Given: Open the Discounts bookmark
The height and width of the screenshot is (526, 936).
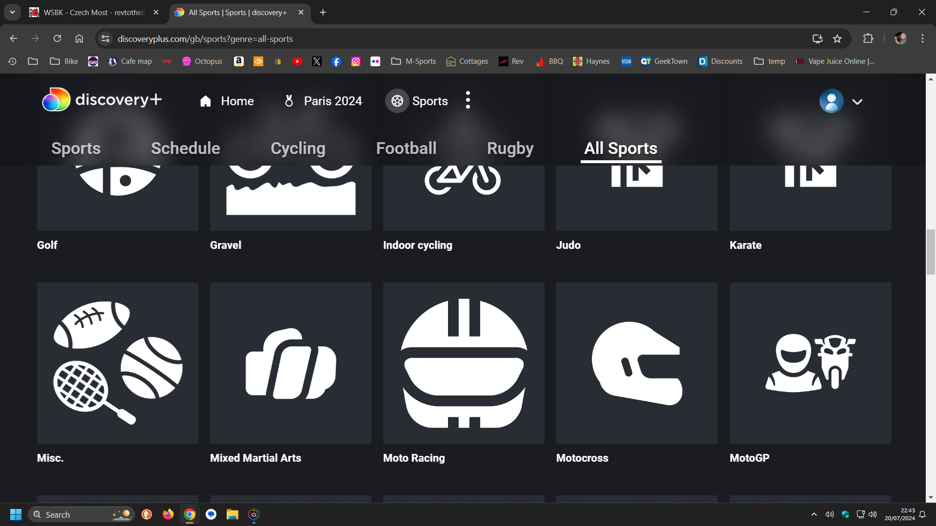Looking at the screenshot, I should coord(721,61).
